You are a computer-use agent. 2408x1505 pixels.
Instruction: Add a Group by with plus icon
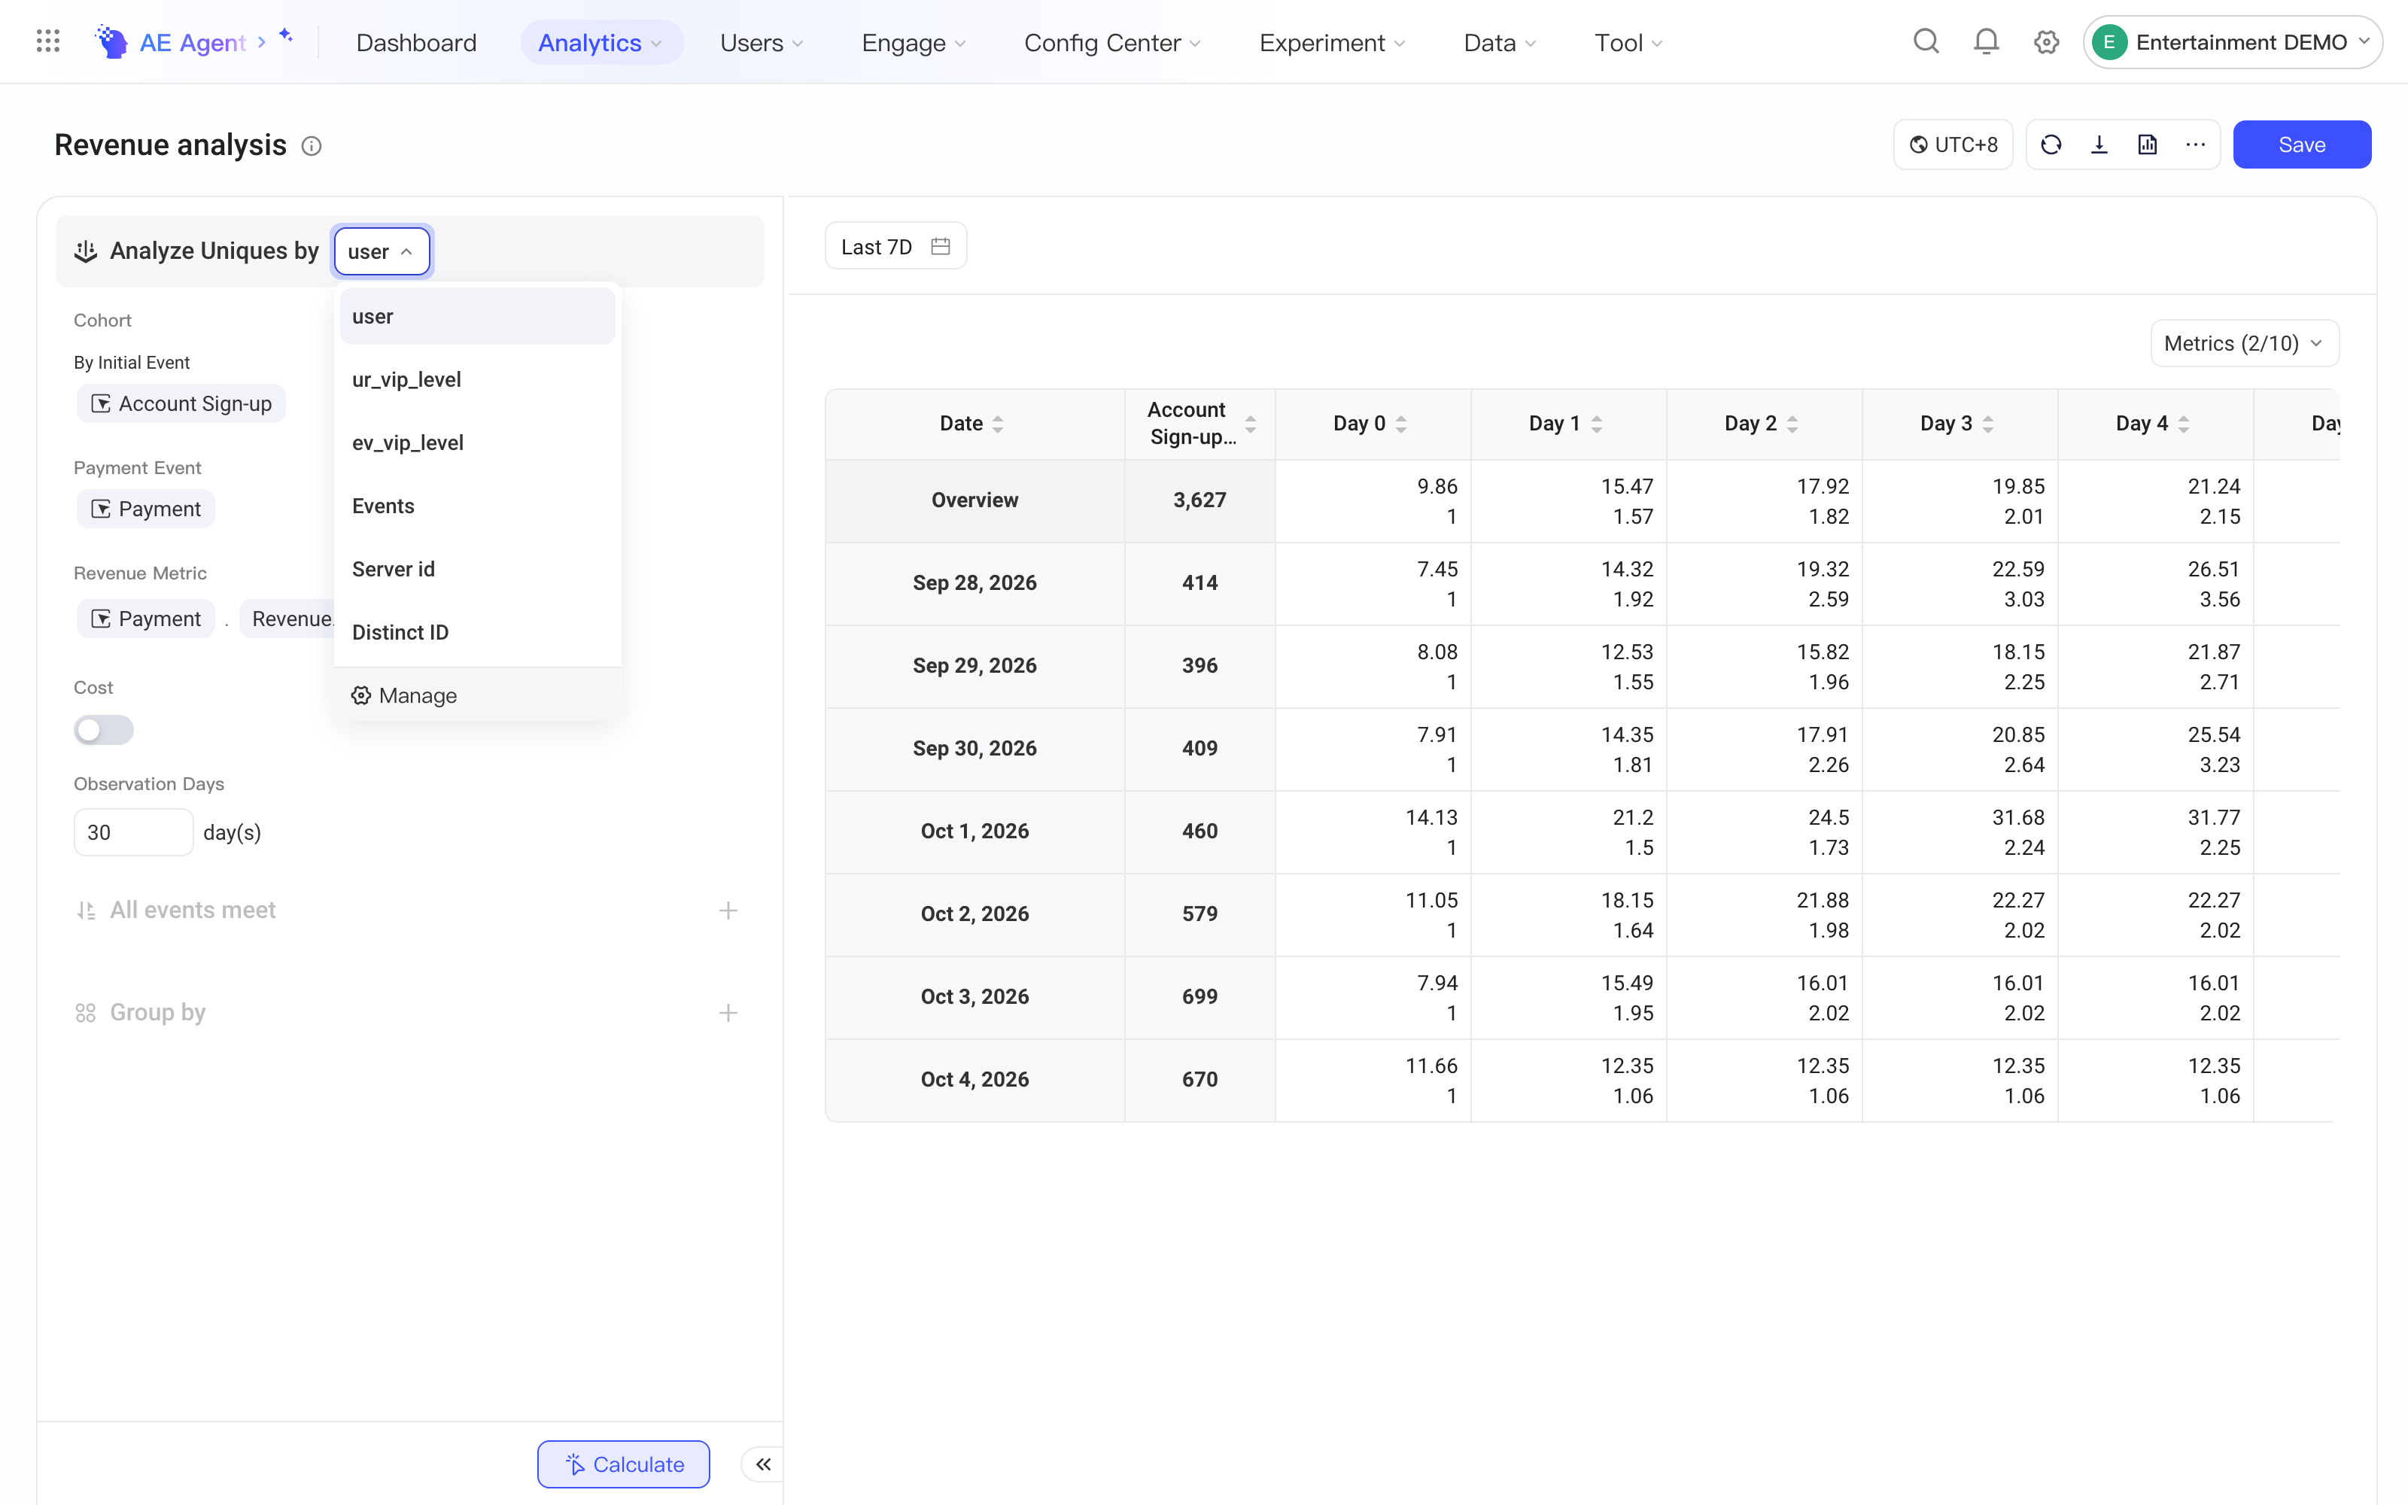(x=728, y=1014)
